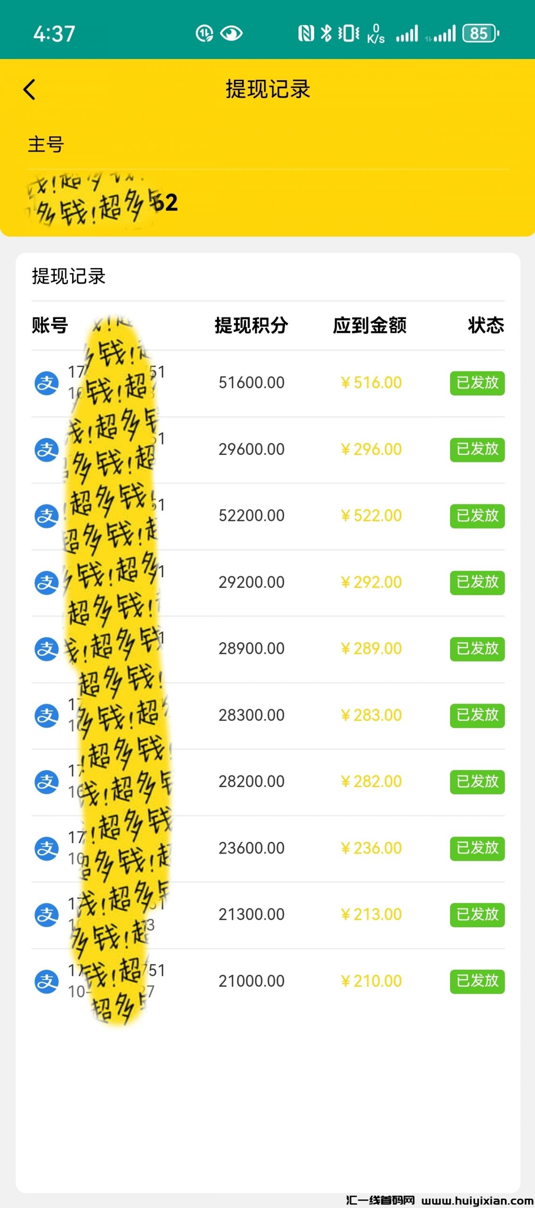Screen dimensions: 535x1208
Task: Click Alipay icon on the 28900.00 row
Action: [47, 649]
